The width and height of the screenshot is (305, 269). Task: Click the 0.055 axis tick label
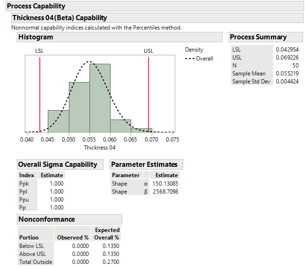coord(89,140)
